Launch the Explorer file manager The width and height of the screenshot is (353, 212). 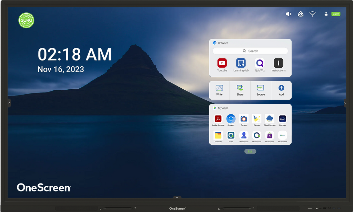point(218,136)
